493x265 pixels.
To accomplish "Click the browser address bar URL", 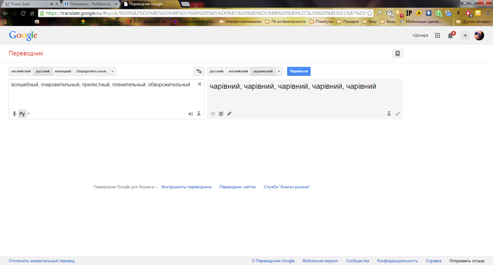I will (x=206, y=13).
